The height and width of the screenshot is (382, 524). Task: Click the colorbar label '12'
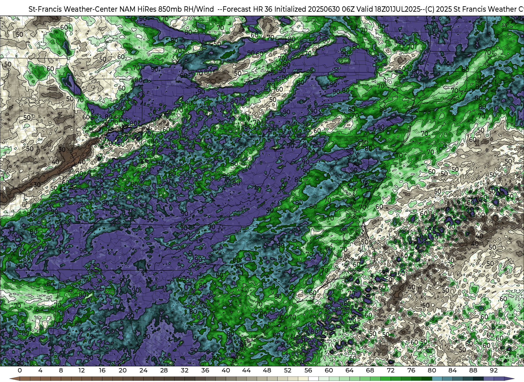(x=81, y=370)
